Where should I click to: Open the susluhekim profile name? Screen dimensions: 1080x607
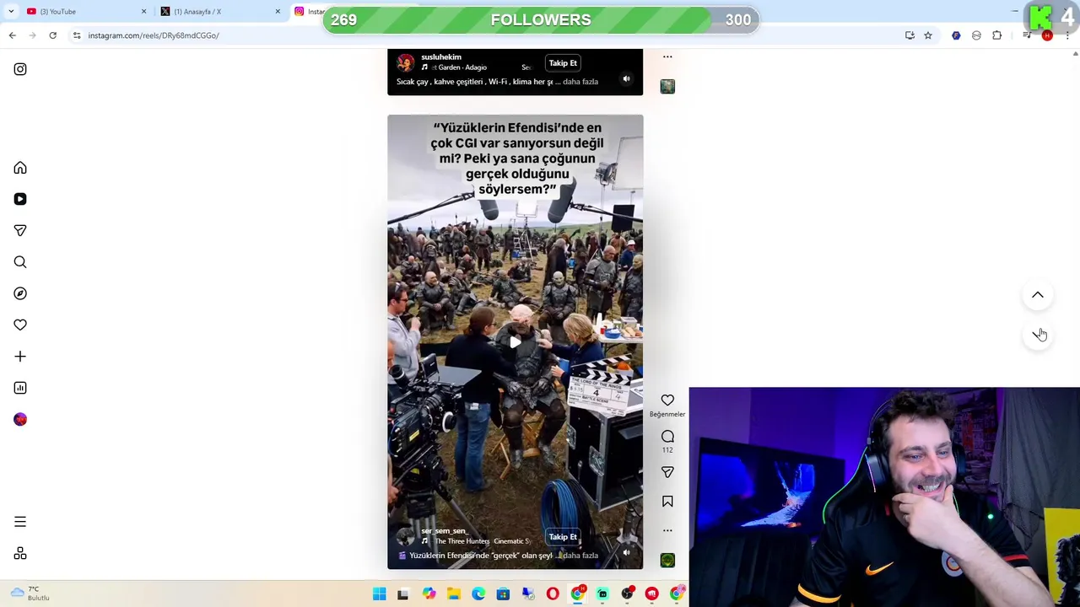tap(441, 57)
